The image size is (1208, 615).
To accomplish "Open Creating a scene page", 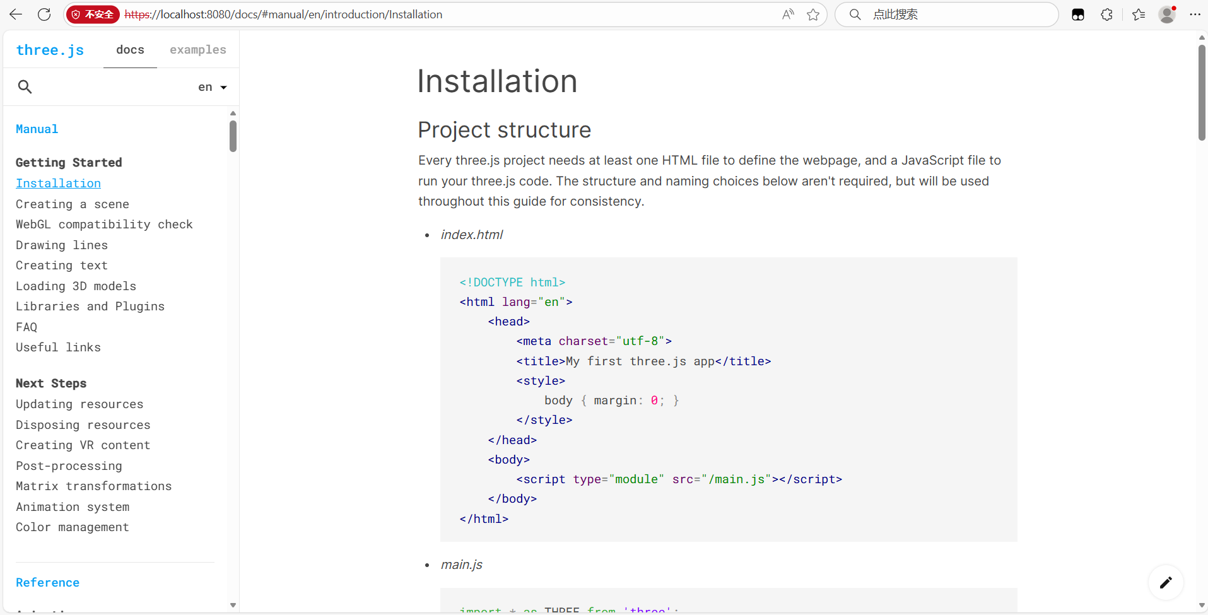I will pos(73,204).
